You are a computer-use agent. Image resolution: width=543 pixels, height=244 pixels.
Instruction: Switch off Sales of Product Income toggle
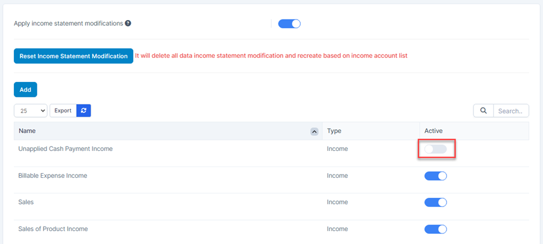pyautogui.click(x=436, y=229)
